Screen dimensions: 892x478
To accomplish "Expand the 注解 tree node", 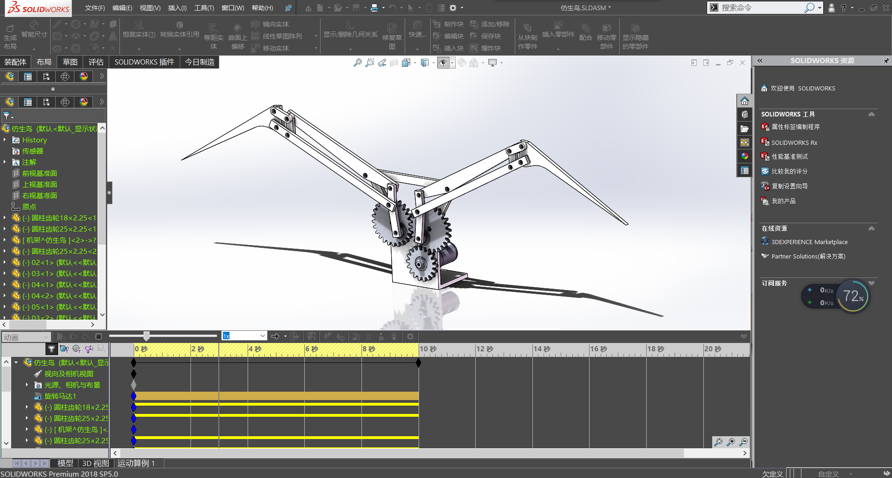I will [x=5, y=162].
